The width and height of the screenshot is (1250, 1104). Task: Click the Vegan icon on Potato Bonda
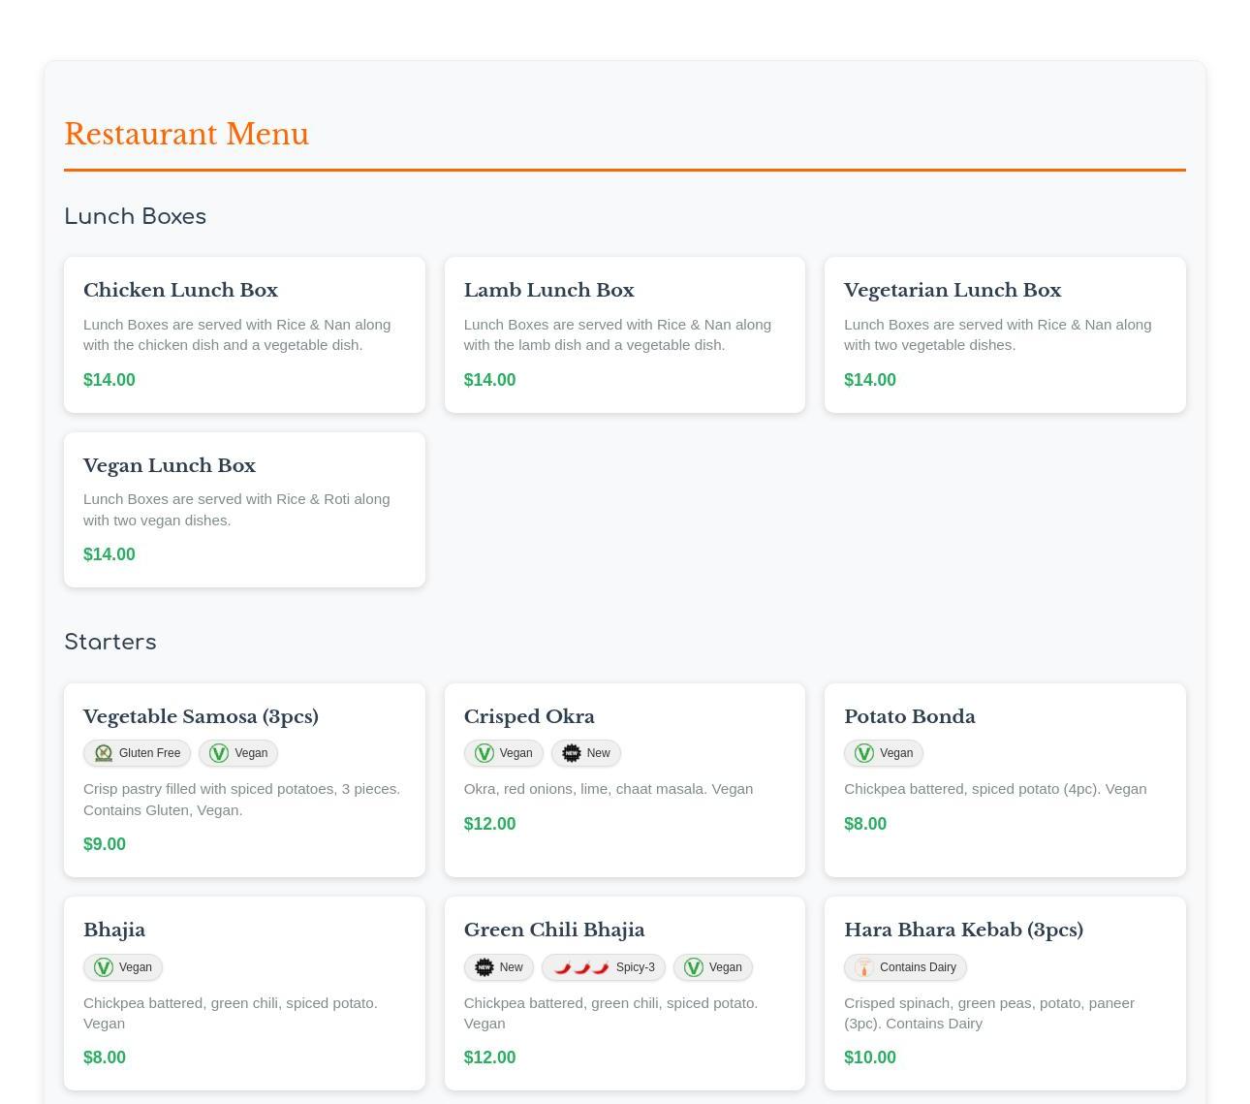click(864, 753)
